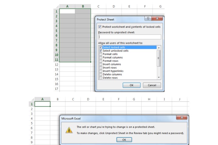
Task: Click the Password to unprotect sheet field
Action: (x=129, y=37)
